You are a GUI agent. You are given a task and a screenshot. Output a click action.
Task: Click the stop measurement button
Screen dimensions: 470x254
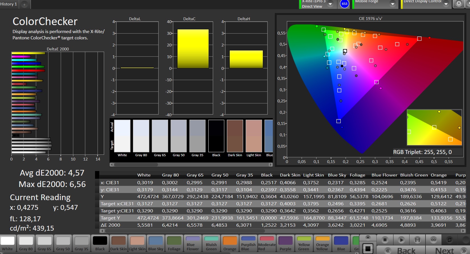tap(385, 240)
